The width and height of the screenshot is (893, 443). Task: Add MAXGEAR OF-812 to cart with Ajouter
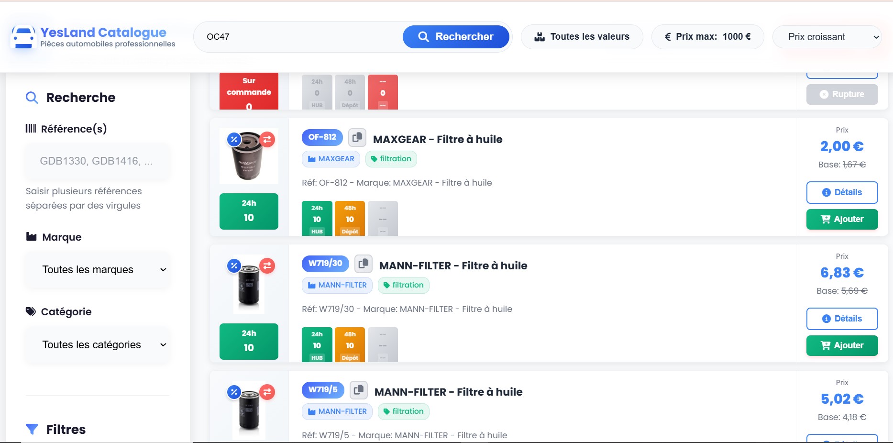coord(842,219)
